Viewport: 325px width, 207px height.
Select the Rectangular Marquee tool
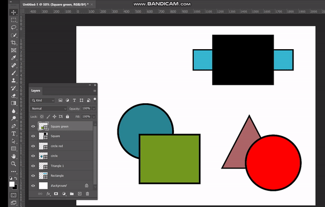(x=14, y=20)
